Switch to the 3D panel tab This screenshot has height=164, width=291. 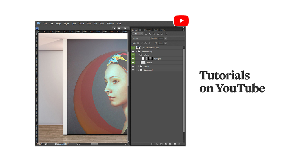[x=140, y=30]
